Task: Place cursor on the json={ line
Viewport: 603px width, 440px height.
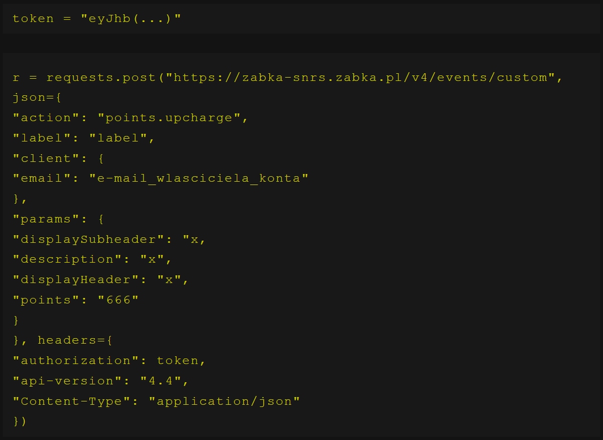Action: tap(37, 98)
